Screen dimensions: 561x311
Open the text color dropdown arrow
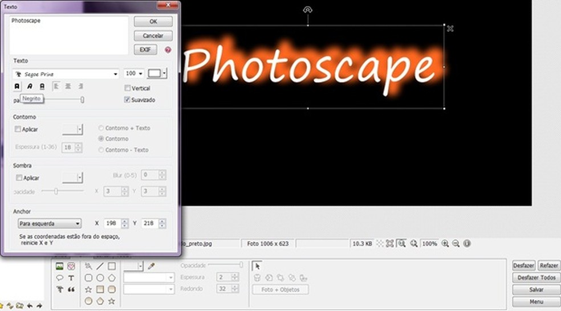pyautogui.click(x=164, y=73)
